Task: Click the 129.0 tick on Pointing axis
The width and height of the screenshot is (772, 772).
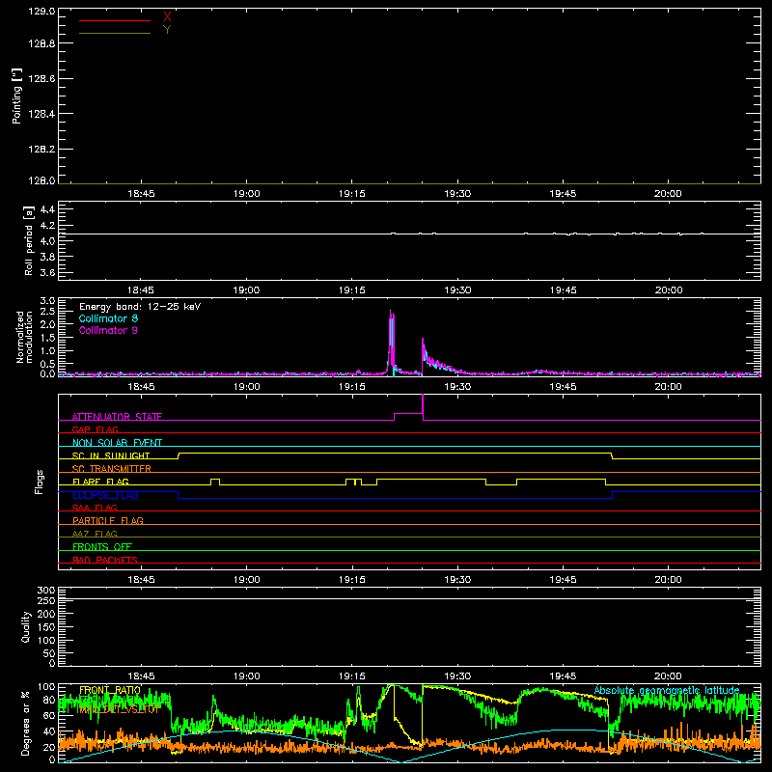Action: pyautogui.click(x=41, y=12)
